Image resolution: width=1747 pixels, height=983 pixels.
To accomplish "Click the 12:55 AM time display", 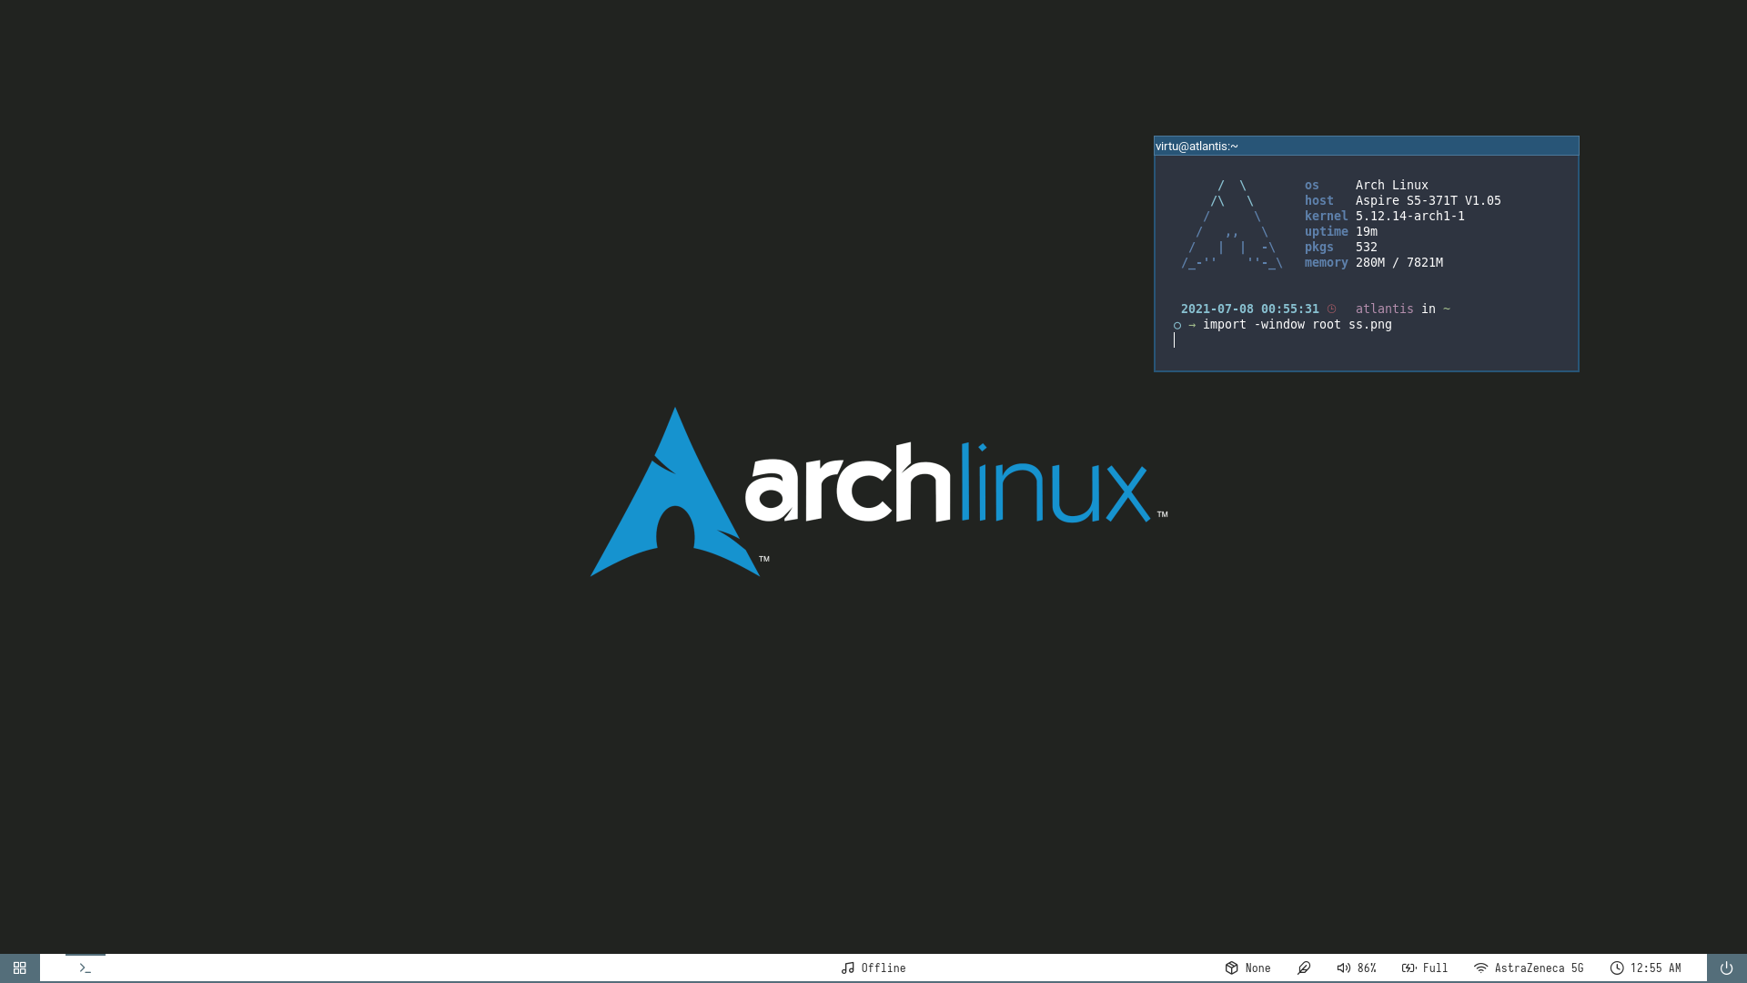I will 1657,968.
